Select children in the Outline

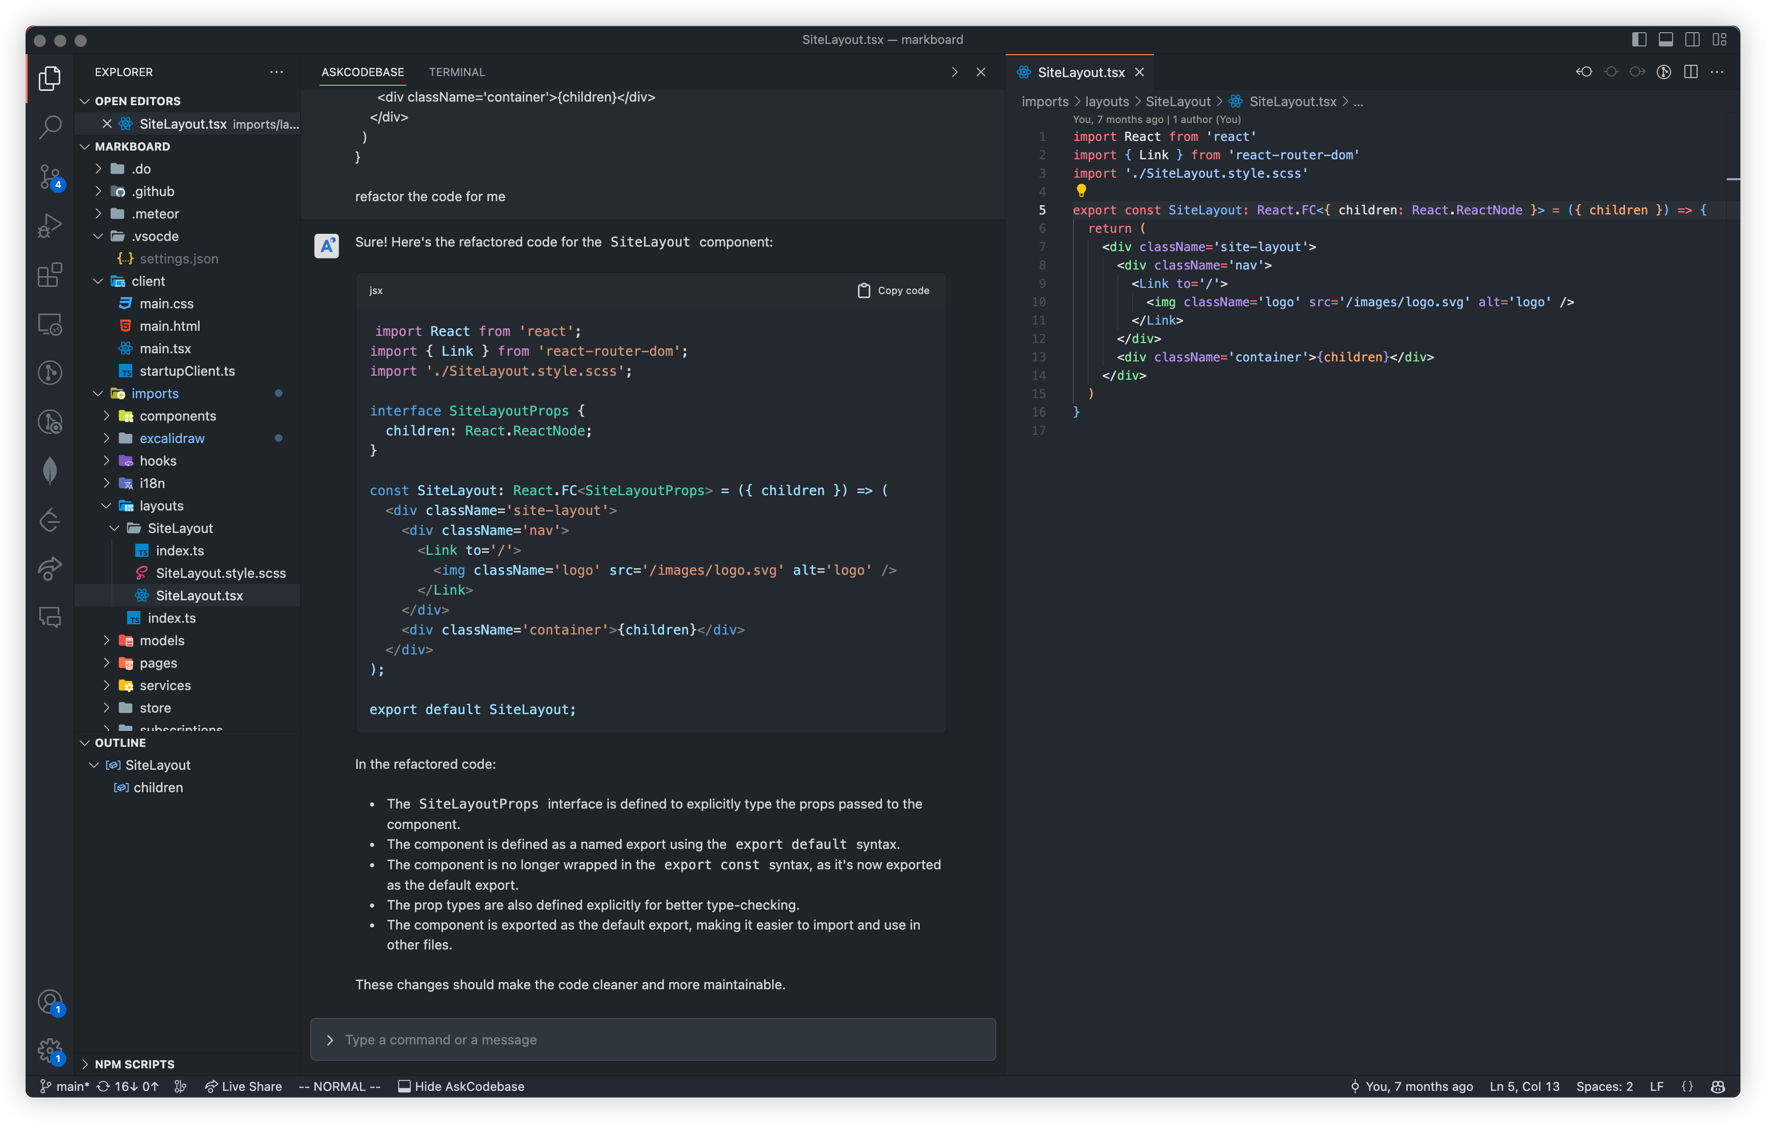tap(158, 788)
